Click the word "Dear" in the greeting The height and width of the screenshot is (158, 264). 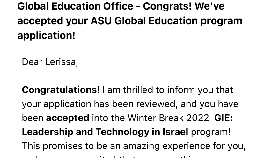(x=32, y=62)
